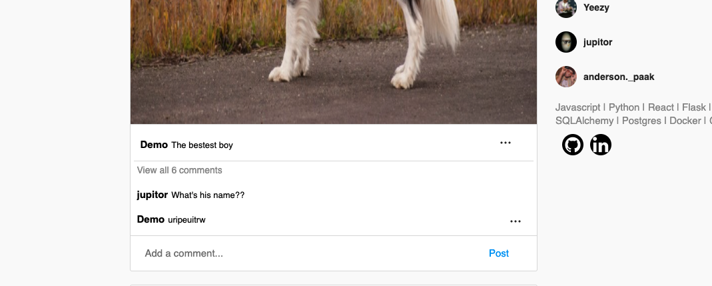Open Demo's profile from uripeuitrw comment
The image size is (712, 286).
pos(151,219)
